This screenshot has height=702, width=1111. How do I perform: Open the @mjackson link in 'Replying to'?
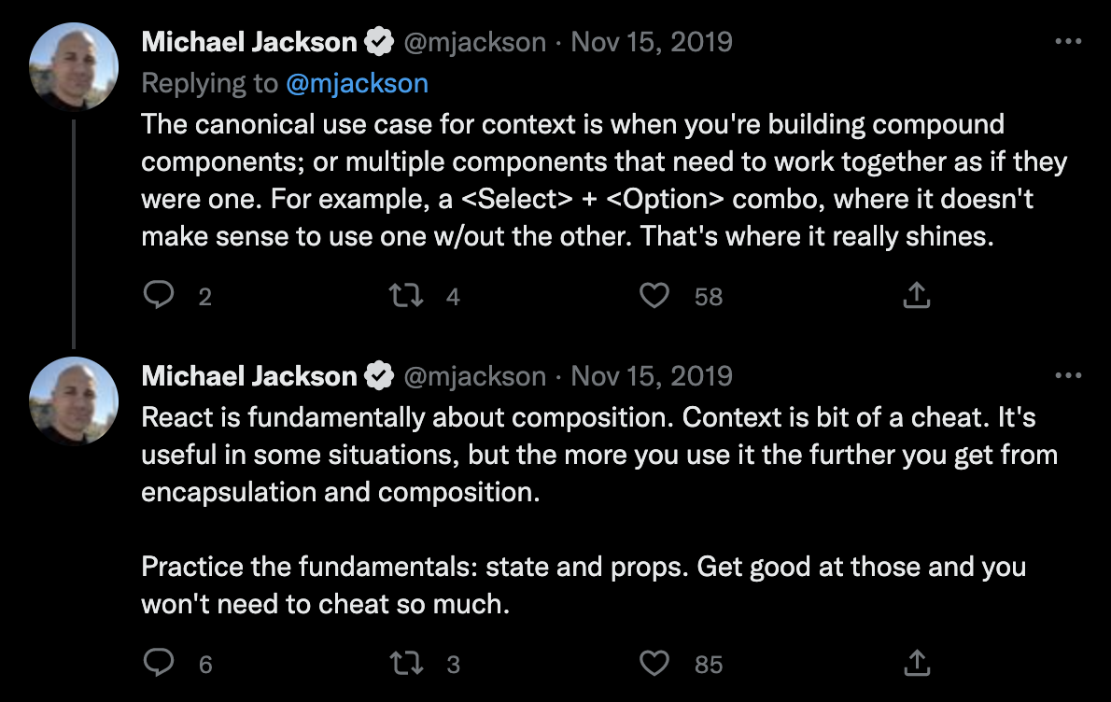tap(359, 83)
